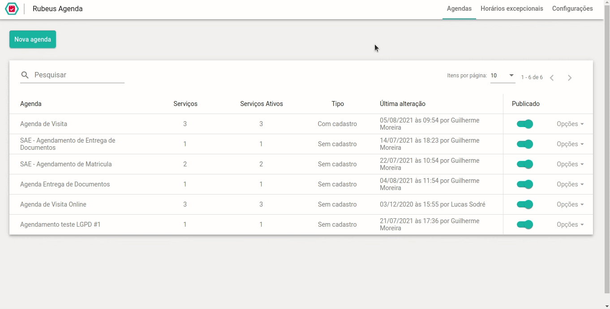The width and height of the screenshot is (610, 309).
Task: Click the Agenda column header
Action: coord(31,104)
